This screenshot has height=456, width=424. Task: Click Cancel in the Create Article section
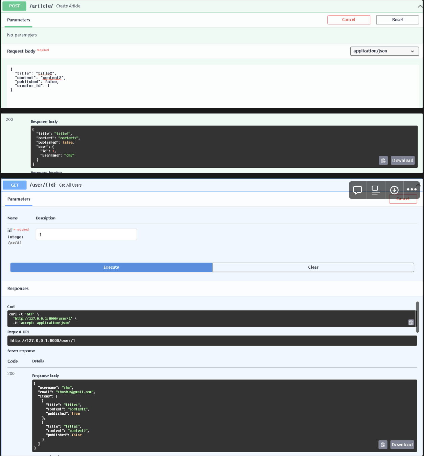tap(348, 20)
